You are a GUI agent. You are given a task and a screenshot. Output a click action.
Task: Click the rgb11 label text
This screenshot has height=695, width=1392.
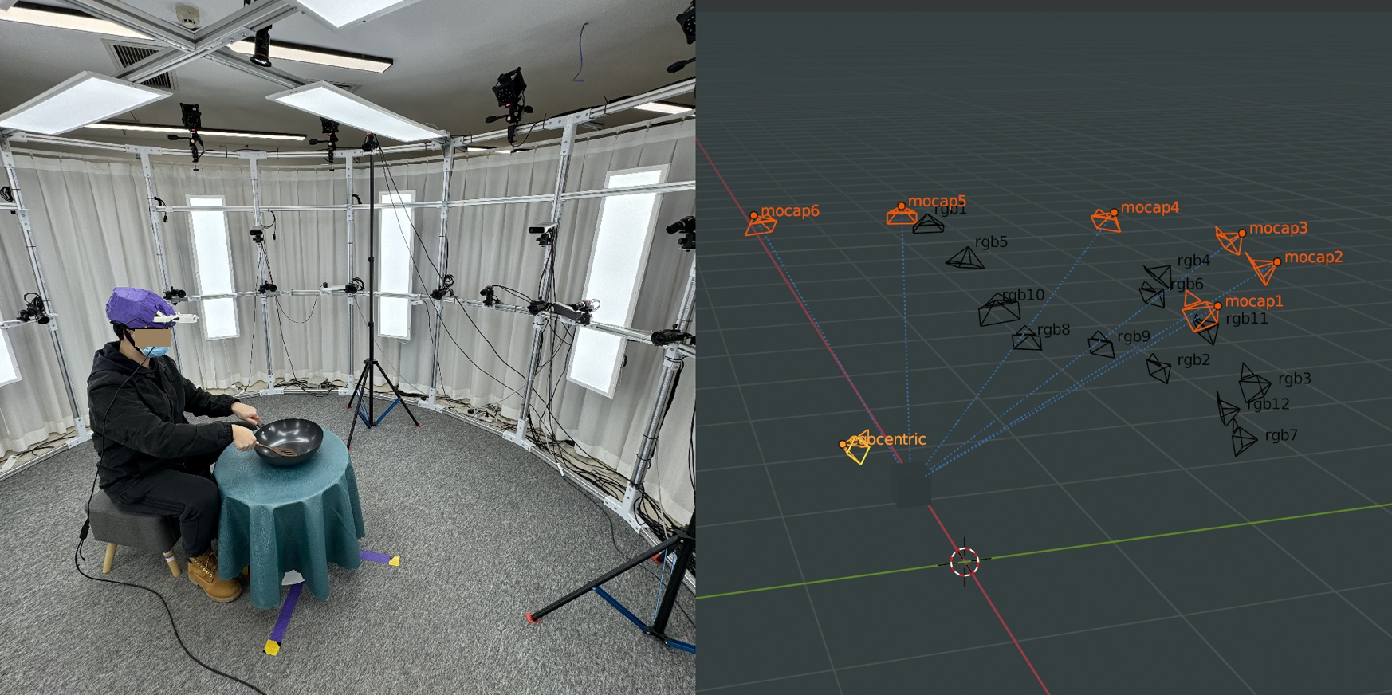point(1247,319)
